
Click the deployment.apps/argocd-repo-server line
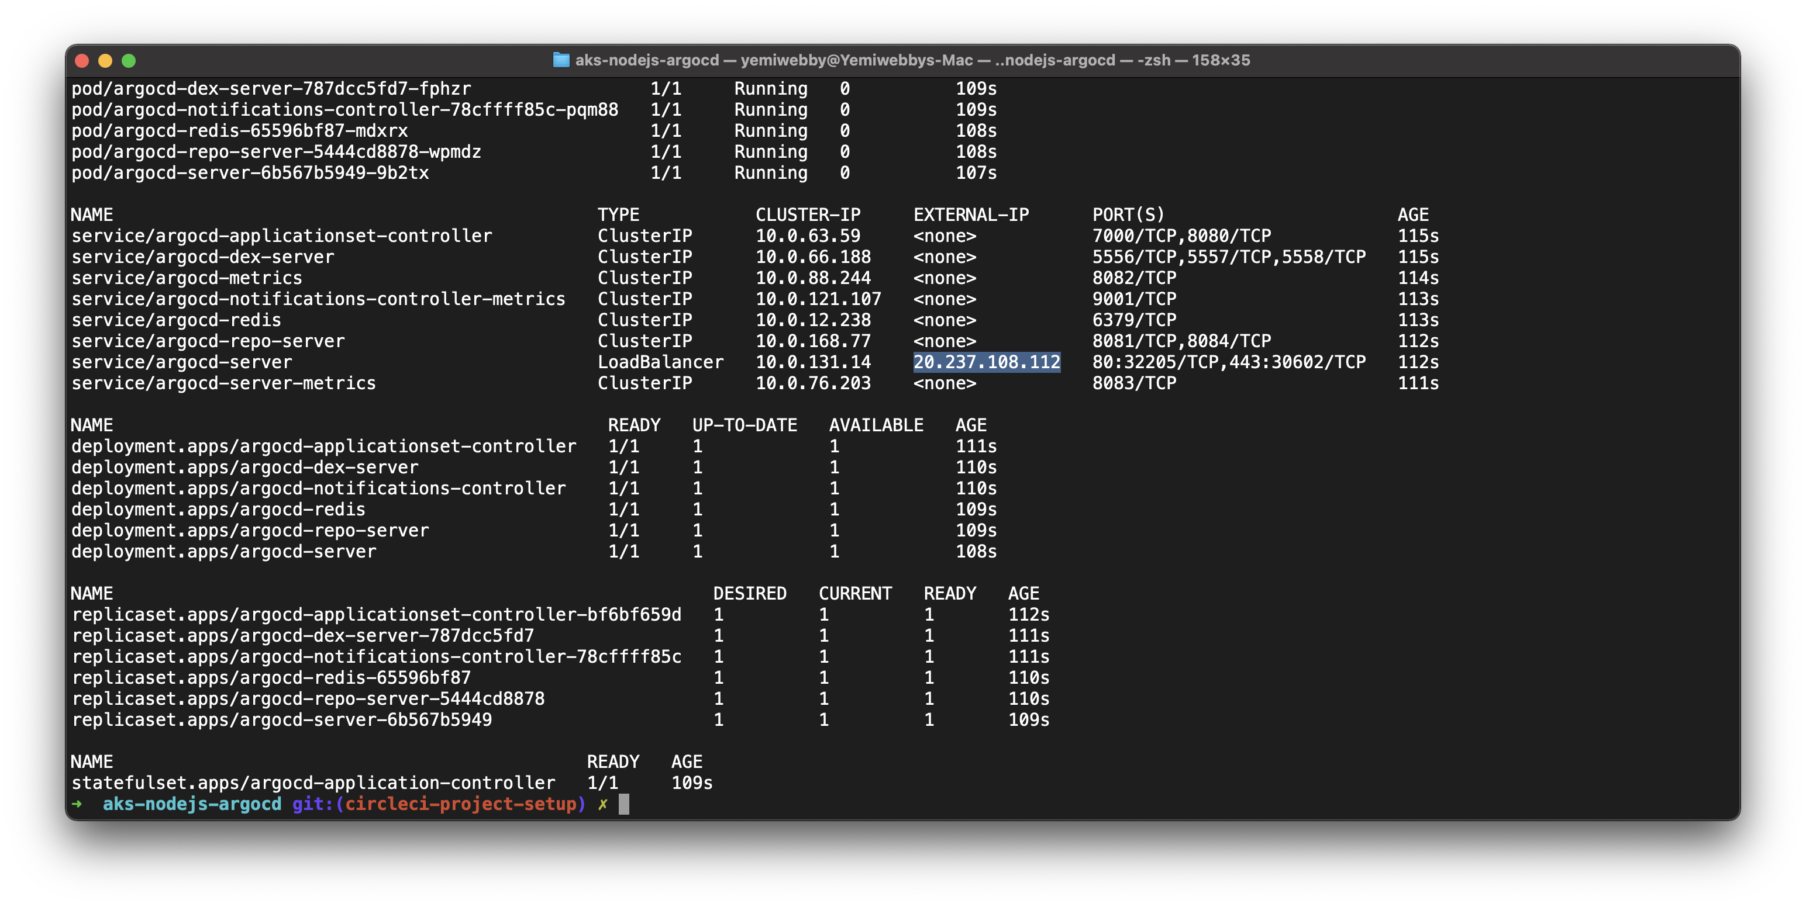click(x=250, y=531)
